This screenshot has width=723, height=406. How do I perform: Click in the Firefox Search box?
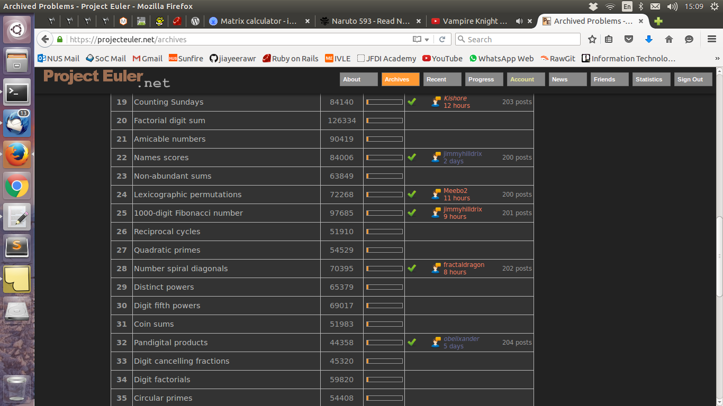(x=518, y=39)
